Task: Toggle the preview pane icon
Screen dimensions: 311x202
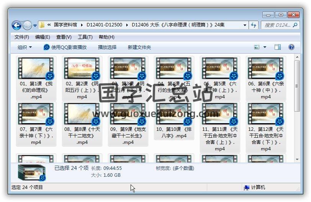Action: point(278,47)
